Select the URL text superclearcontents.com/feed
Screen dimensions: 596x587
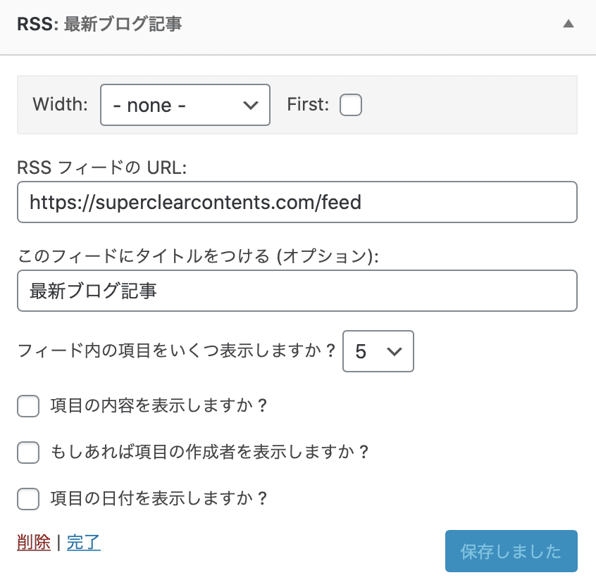point(194,202)
